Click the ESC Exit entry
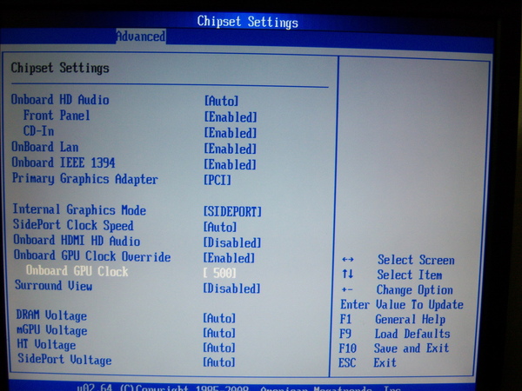The width and height of the screenshot is (522, 391). click(367, 362)
